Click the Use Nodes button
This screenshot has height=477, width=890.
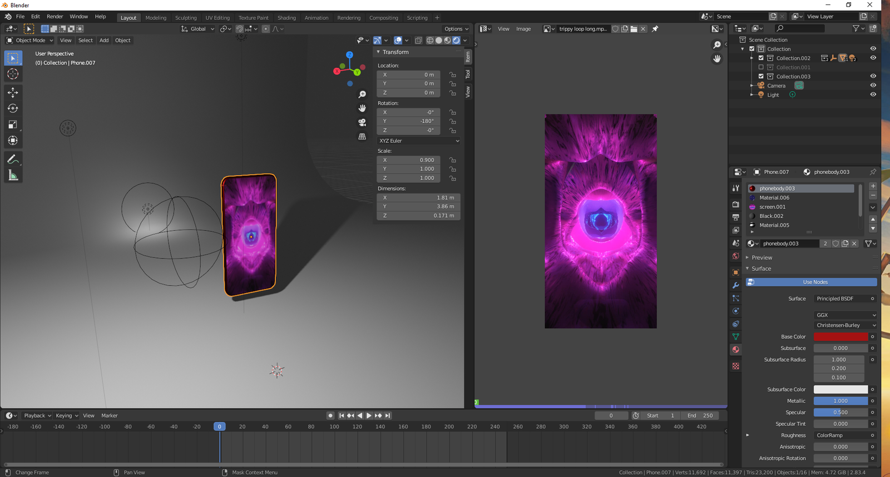(815, 282)
